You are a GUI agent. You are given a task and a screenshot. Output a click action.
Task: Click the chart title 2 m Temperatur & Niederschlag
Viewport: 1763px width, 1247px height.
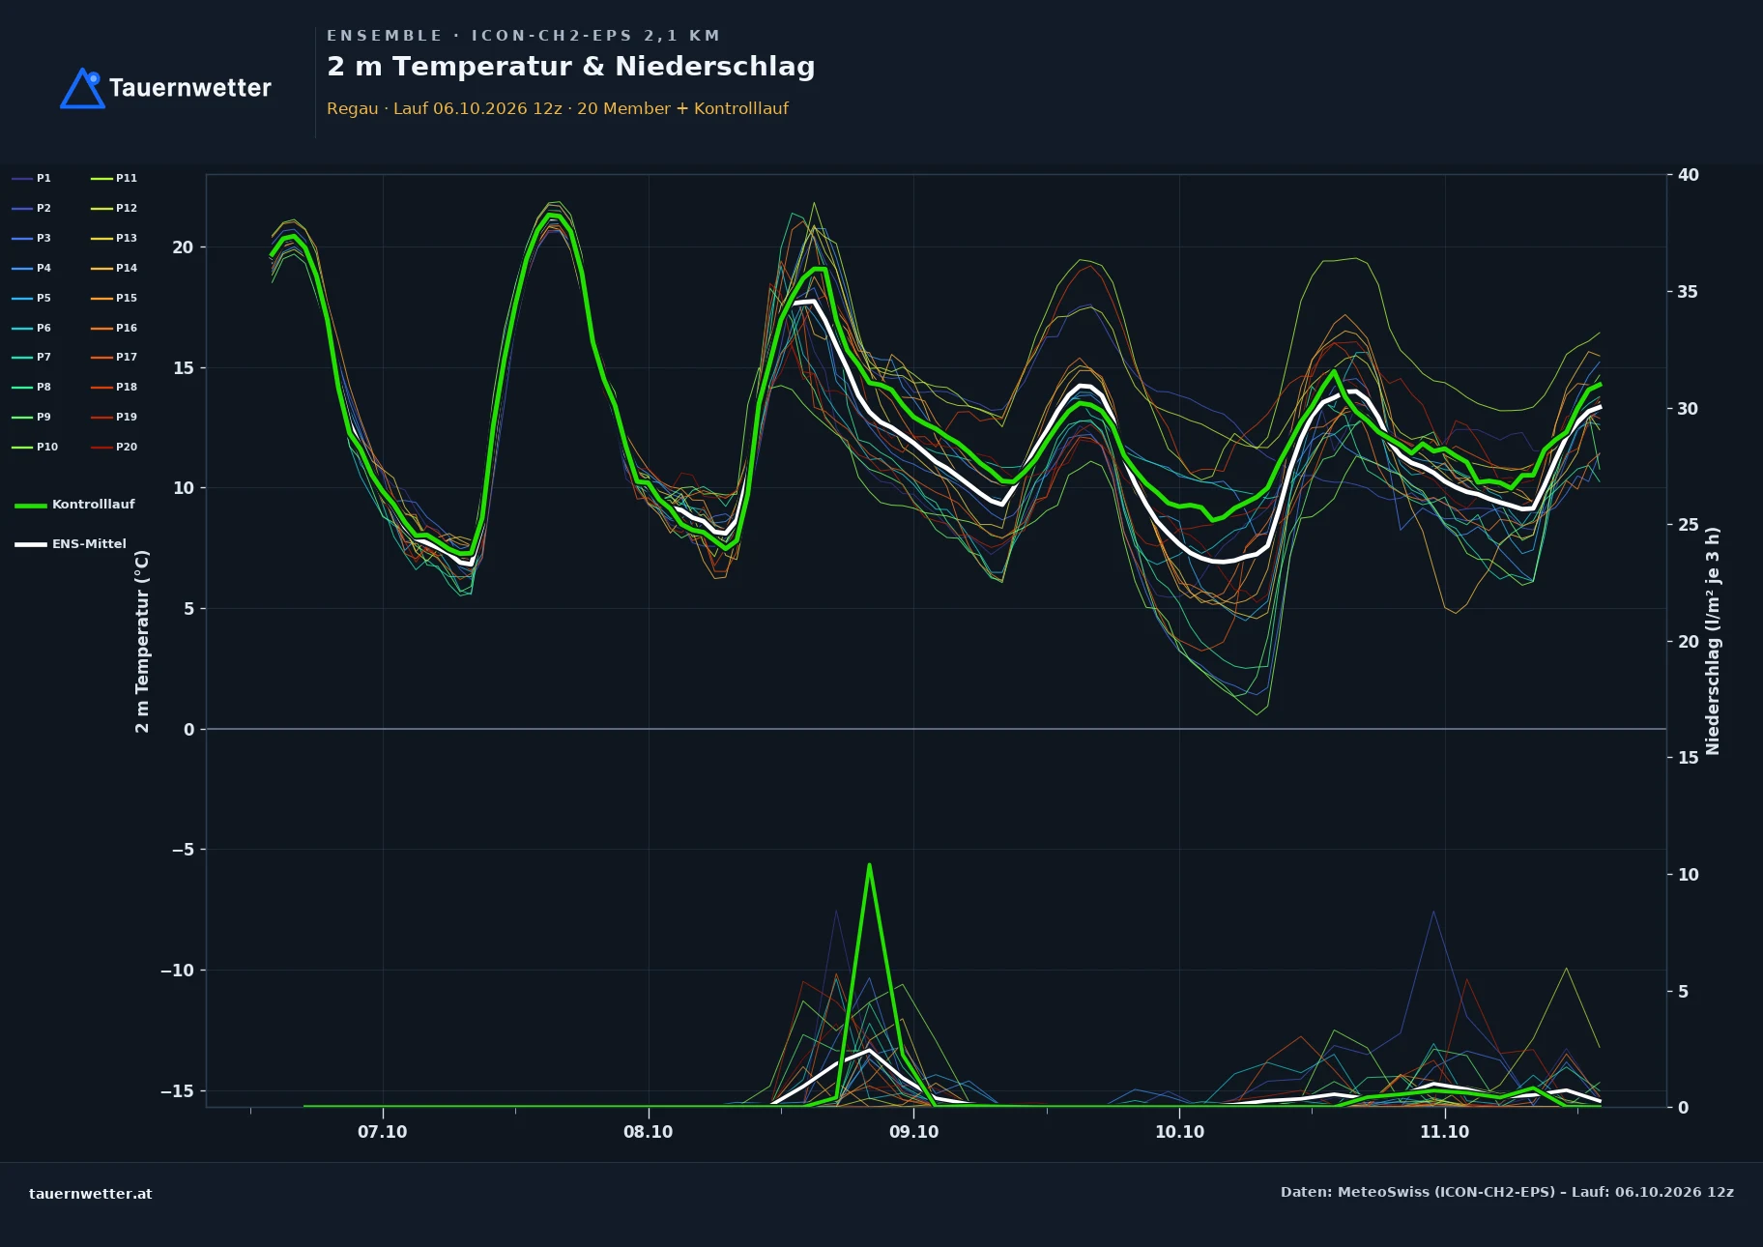pyautogui.click(x=571, y=67)
